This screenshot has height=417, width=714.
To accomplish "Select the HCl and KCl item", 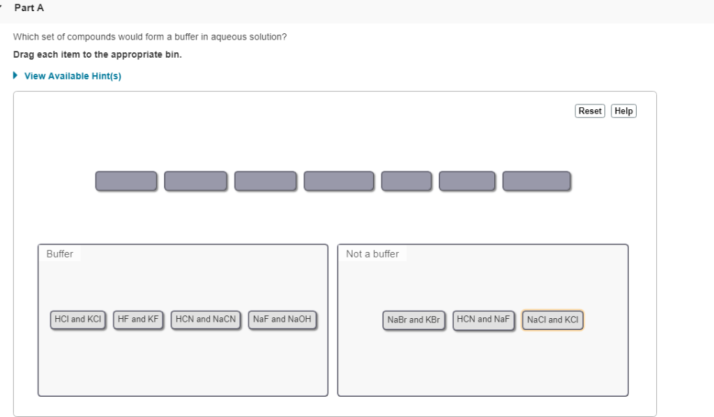I will click(x=78, y=320).
